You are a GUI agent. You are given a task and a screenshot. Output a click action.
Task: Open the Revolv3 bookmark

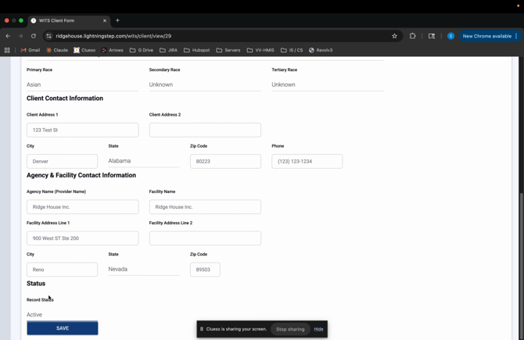[x=321, y=50]
